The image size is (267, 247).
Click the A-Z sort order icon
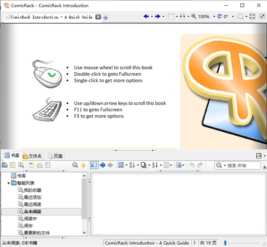[155, 165]
